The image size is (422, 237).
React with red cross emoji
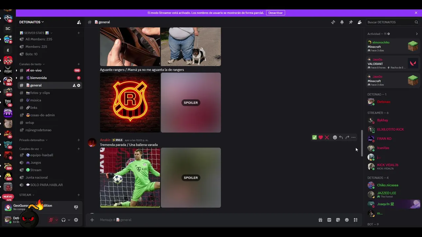pos(327,137)
